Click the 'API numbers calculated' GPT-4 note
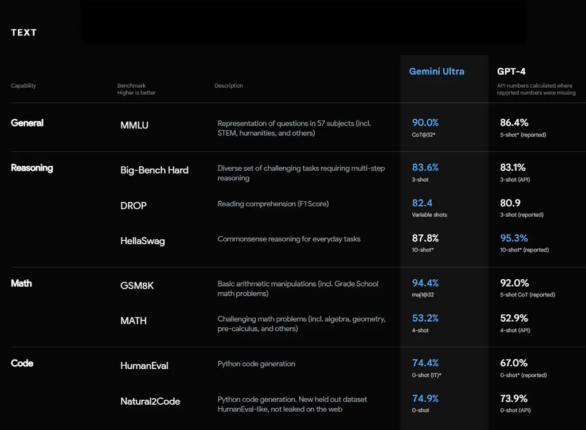This screenshot has width=586, height=430. (536, 89)
